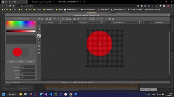
Task: Select the Eraser tool
Action: coord(39,29)
